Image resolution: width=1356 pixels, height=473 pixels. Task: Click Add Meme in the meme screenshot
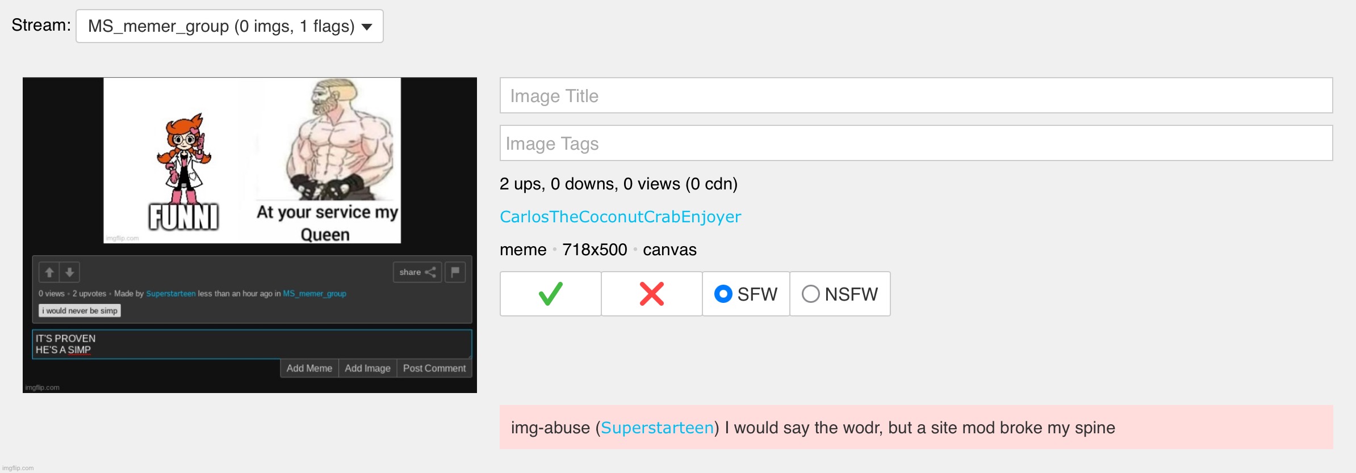[x=309, y=368]
